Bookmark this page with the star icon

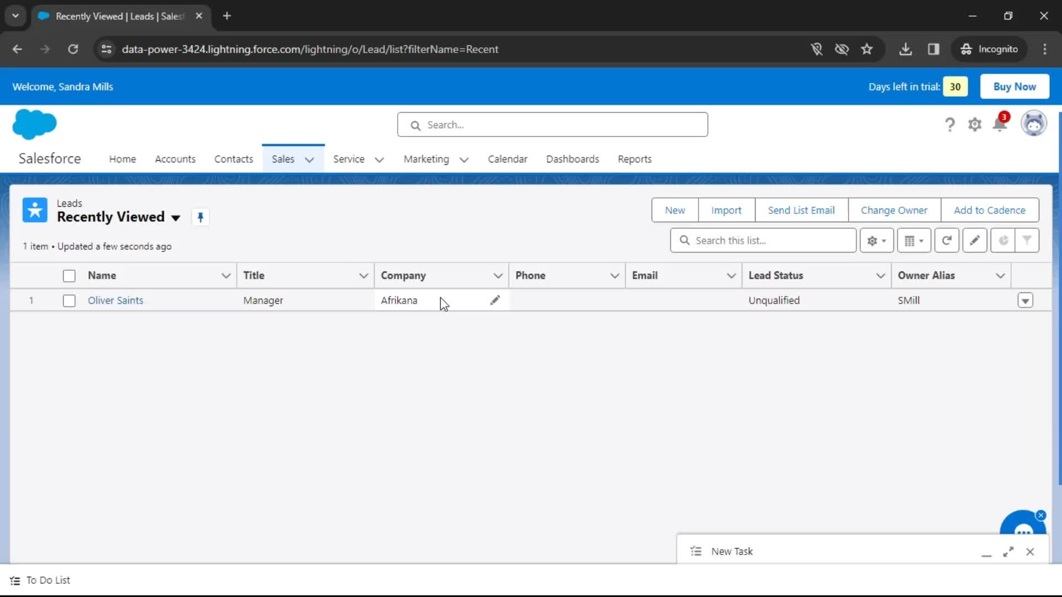tap(867, 49)
